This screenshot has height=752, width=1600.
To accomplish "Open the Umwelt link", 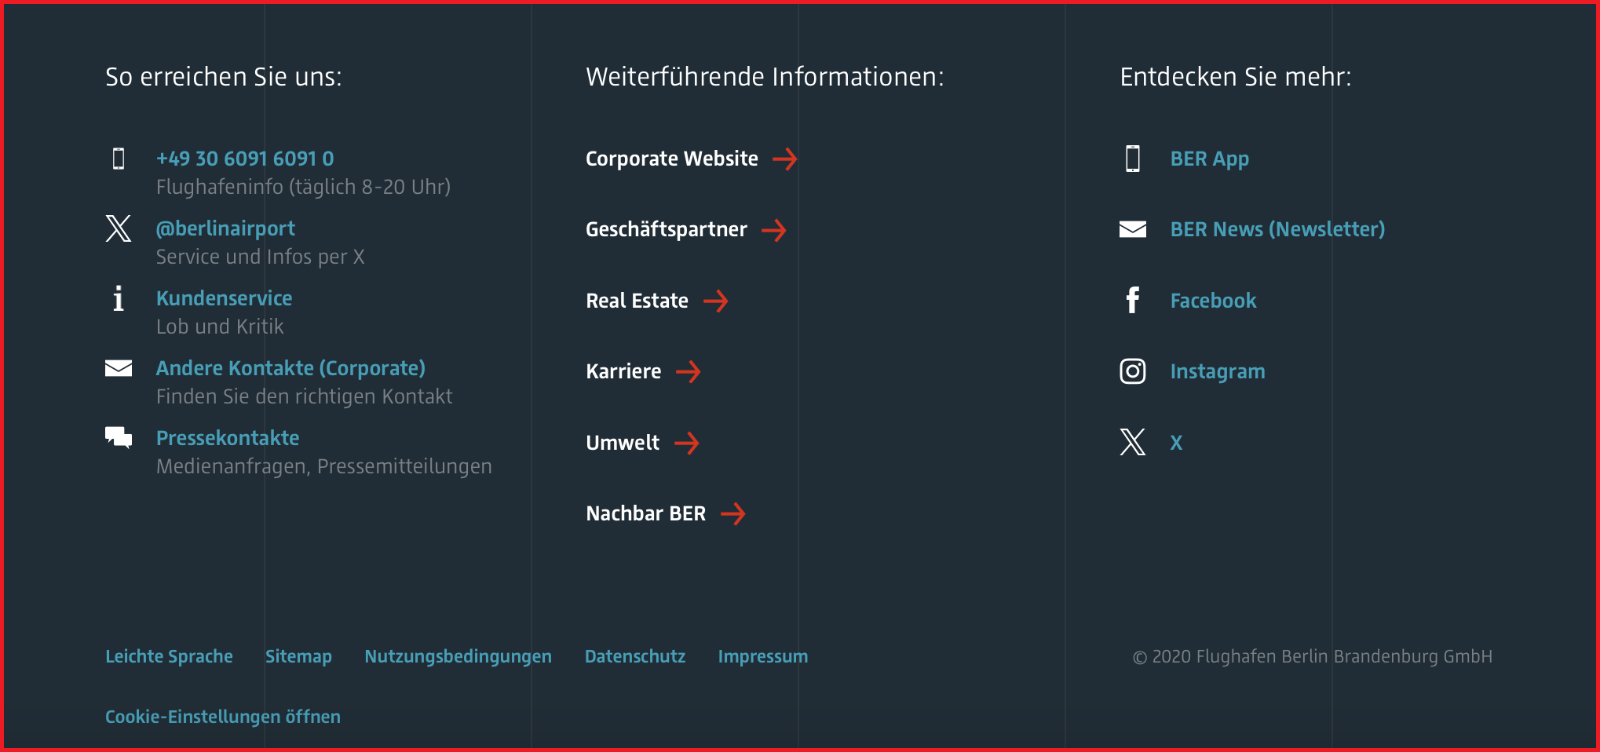I will pos(623,443).
